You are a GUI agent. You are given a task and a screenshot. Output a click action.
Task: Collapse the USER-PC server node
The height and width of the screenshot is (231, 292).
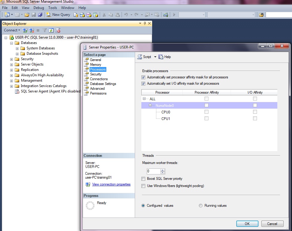(6, 38)
